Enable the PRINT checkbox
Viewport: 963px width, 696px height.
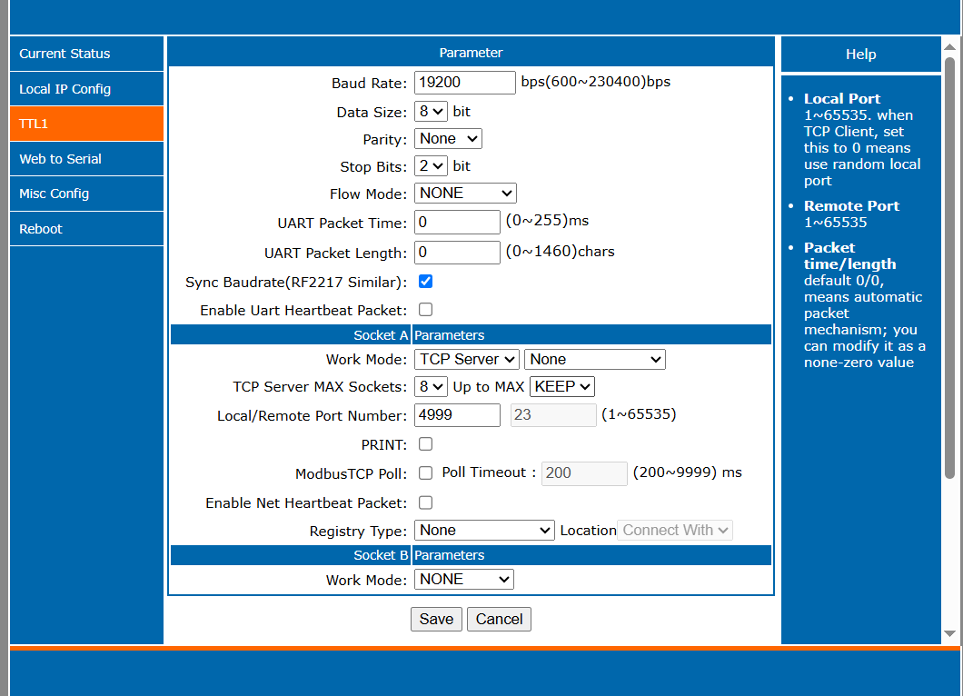click(x=425, y=444)
